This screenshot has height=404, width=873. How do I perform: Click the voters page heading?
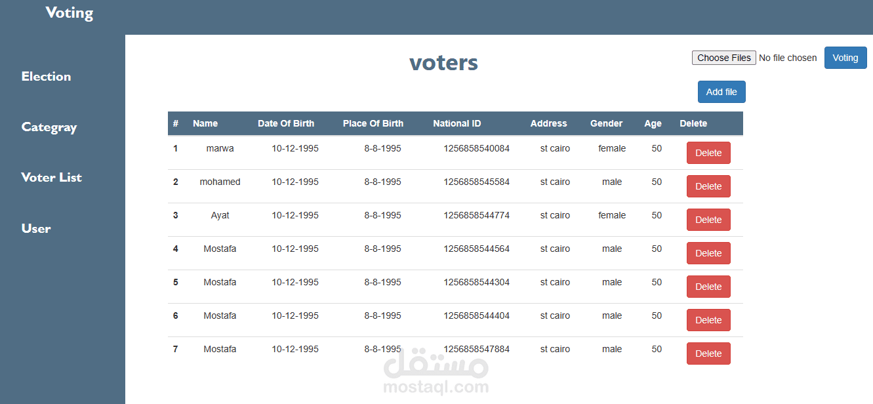coord(443,63)
